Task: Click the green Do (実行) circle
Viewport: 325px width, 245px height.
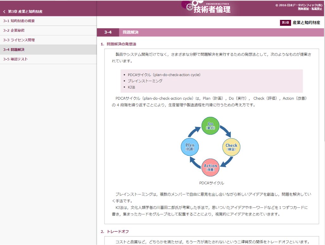Action: tap(210, 126)
